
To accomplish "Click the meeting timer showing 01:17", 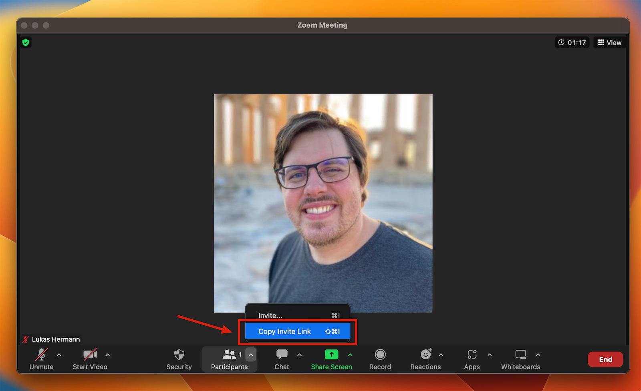I will coord(572,42).
